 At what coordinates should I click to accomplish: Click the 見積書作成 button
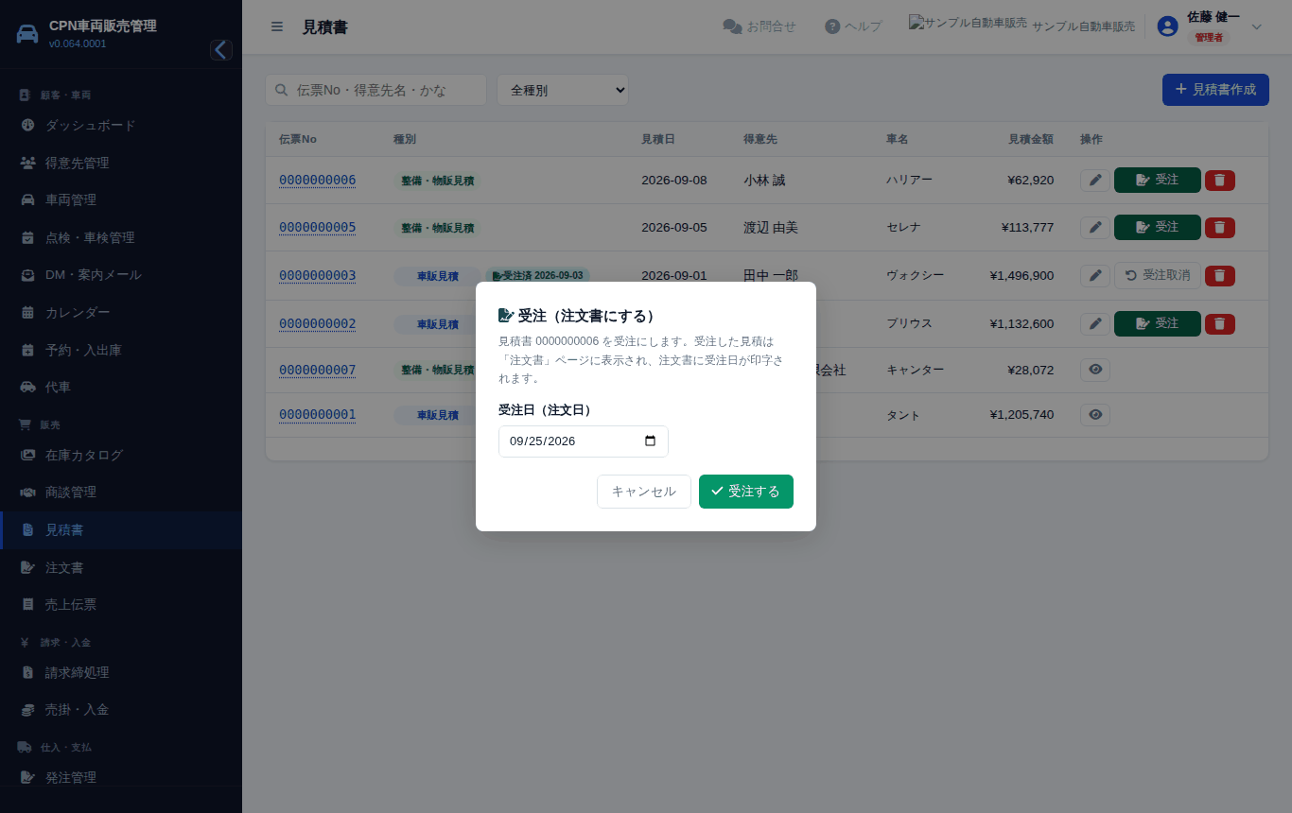pos(1215,89)
